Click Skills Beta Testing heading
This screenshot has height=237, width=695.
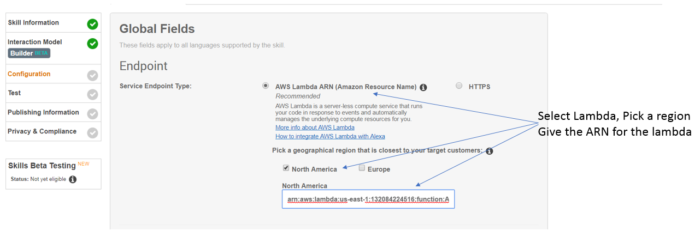click(42, 166)
